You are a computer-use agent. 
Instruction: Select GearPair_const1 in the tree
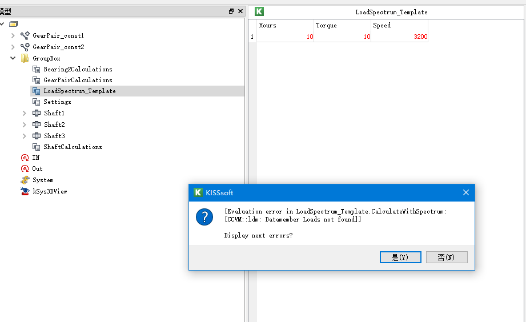(x=58, y=35)
